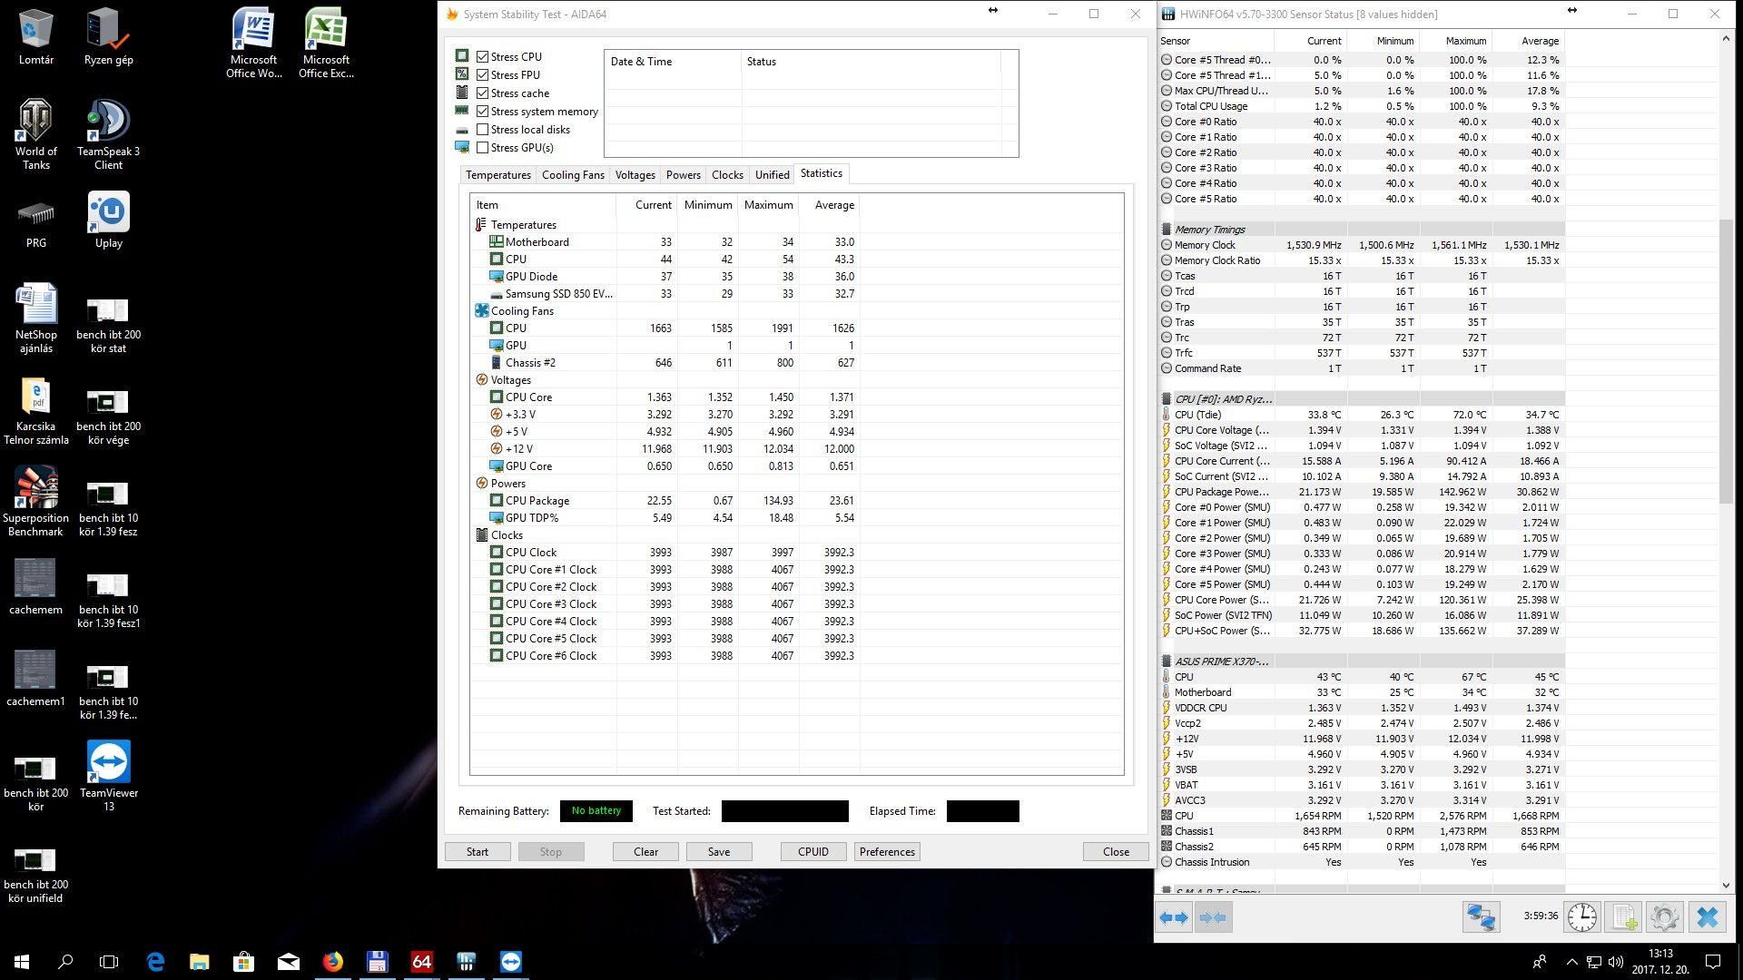Switch to the Unified tab
Viewport: 1743px width, 980px height.
point(772,175)
